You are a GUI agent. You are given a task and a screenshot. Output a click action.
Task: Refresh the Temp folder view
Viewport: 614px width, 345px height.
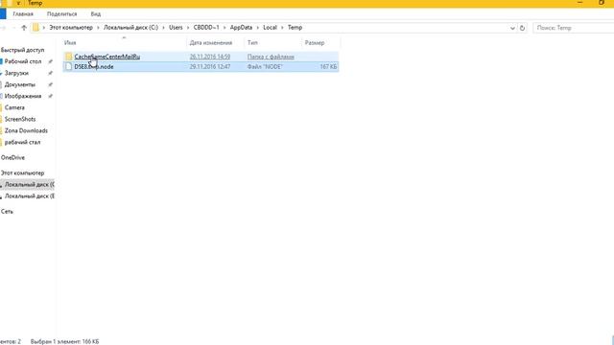[x=522, y=28]
